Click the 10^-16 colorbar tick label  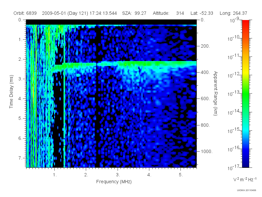point(234,149)
